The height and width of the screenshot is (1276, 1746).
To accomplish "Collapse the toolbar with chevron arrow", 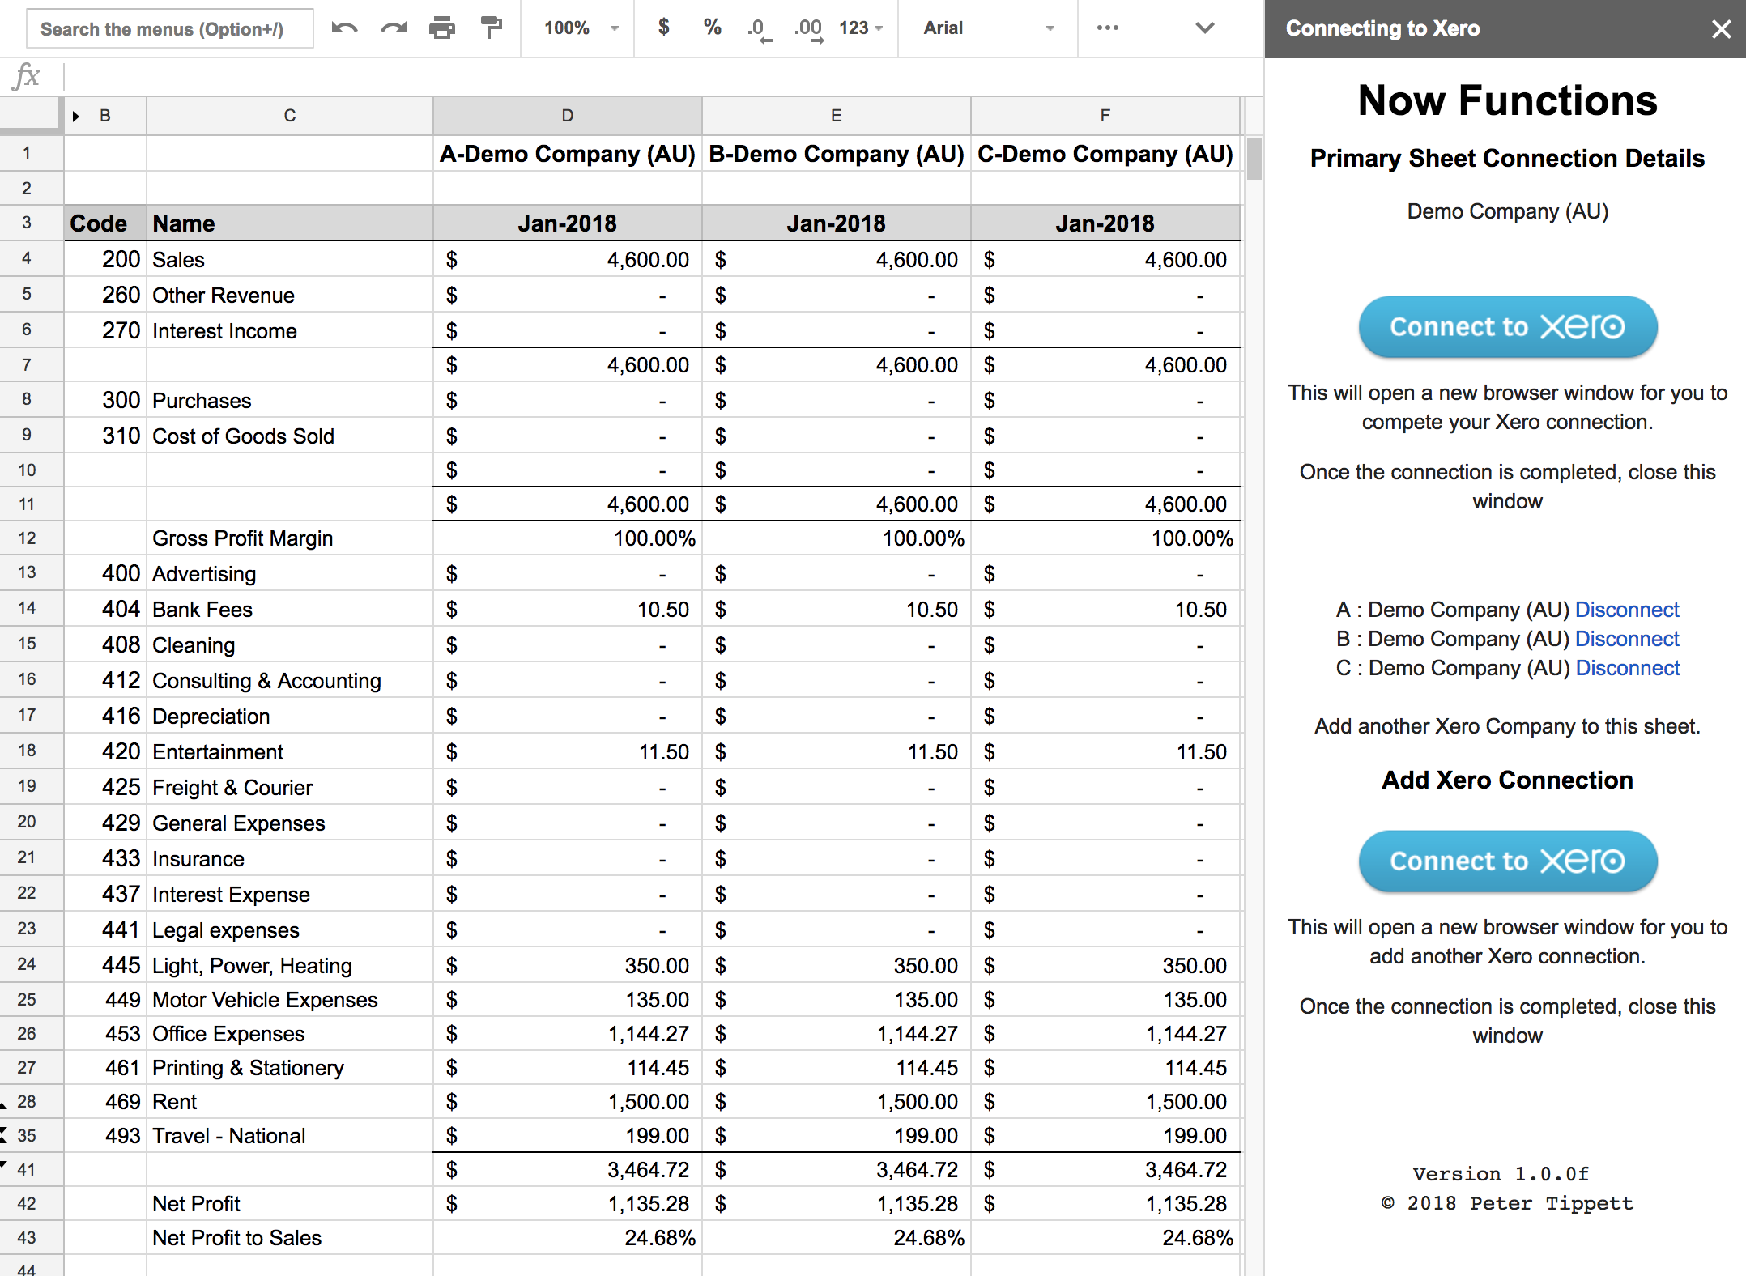I will point(1204,28).
